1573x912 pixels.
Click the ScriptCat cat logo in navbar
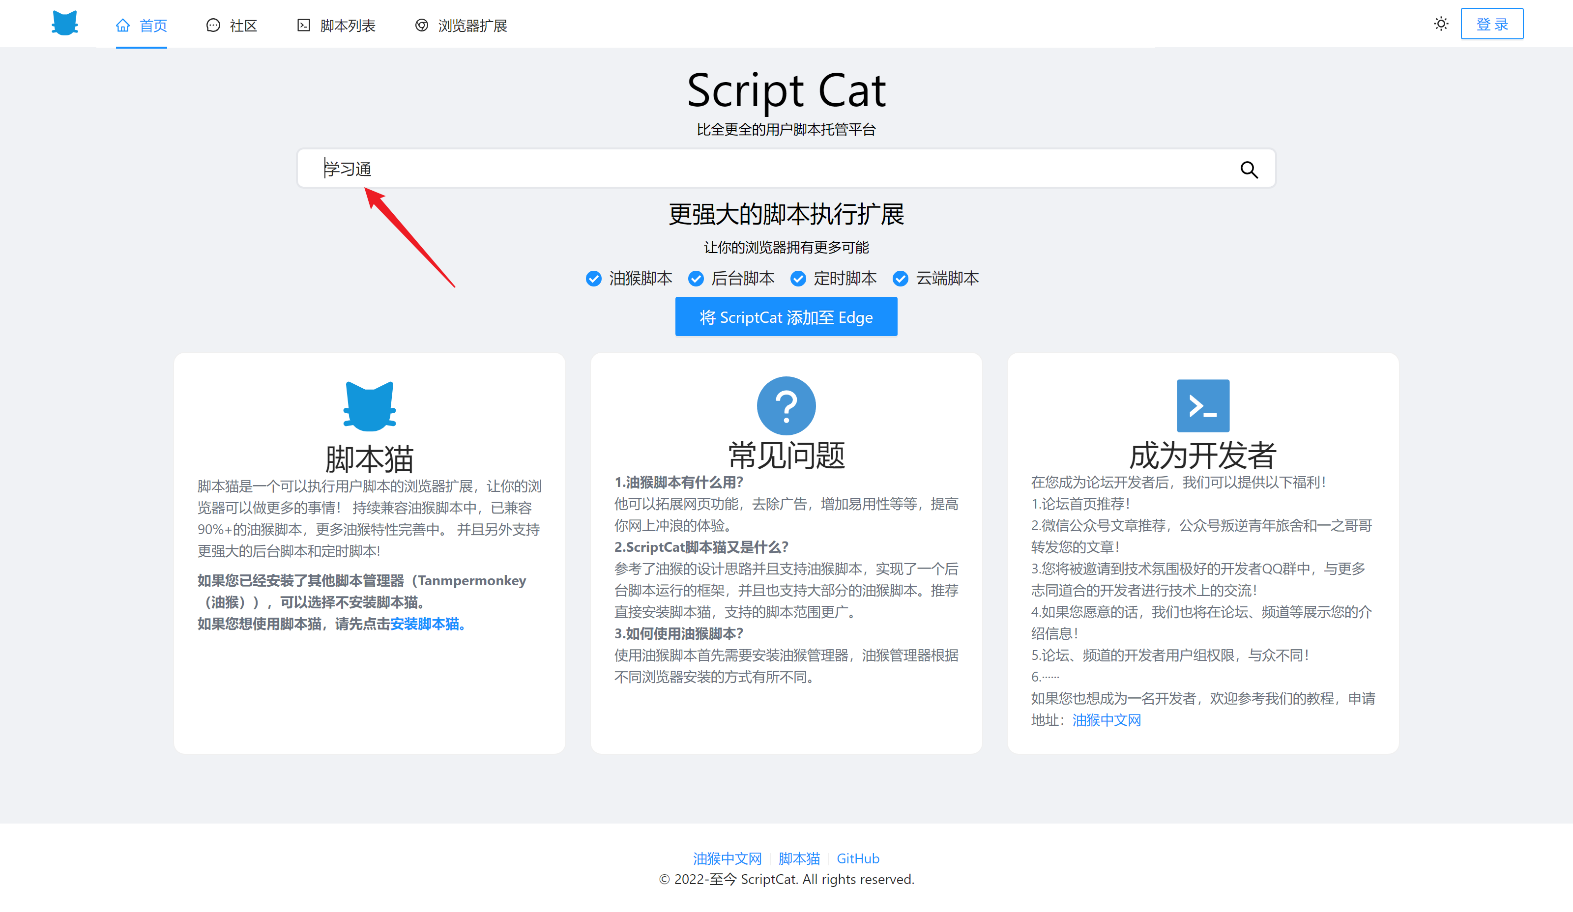coord(64,23)
